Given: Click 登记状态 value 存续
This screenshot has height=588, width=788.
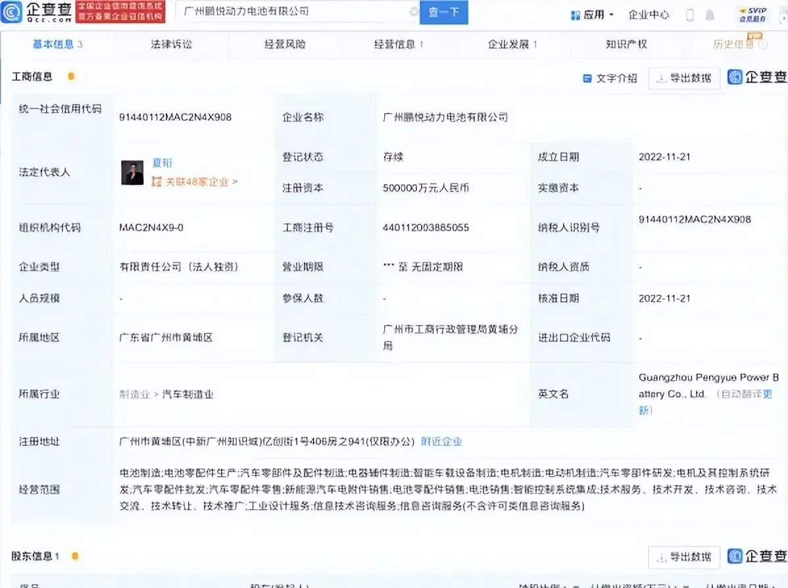Looking at the screenshot, I should (x=393, y=157).
